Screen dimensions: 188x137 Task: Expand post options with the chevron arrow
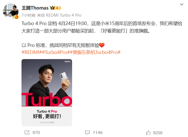click(182, 4)
